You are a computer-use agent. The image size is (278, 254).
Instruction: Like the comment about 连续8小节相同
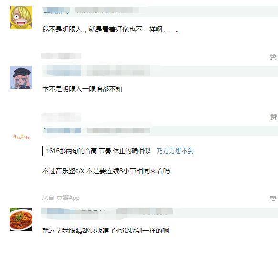273,198
